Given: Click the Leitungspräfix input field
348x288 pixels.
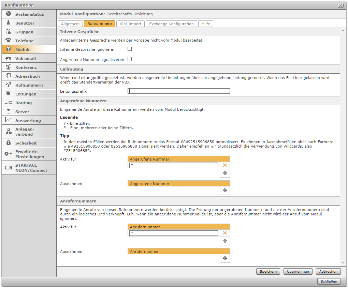Looking at the screenshot, I should tap(178, 91).
